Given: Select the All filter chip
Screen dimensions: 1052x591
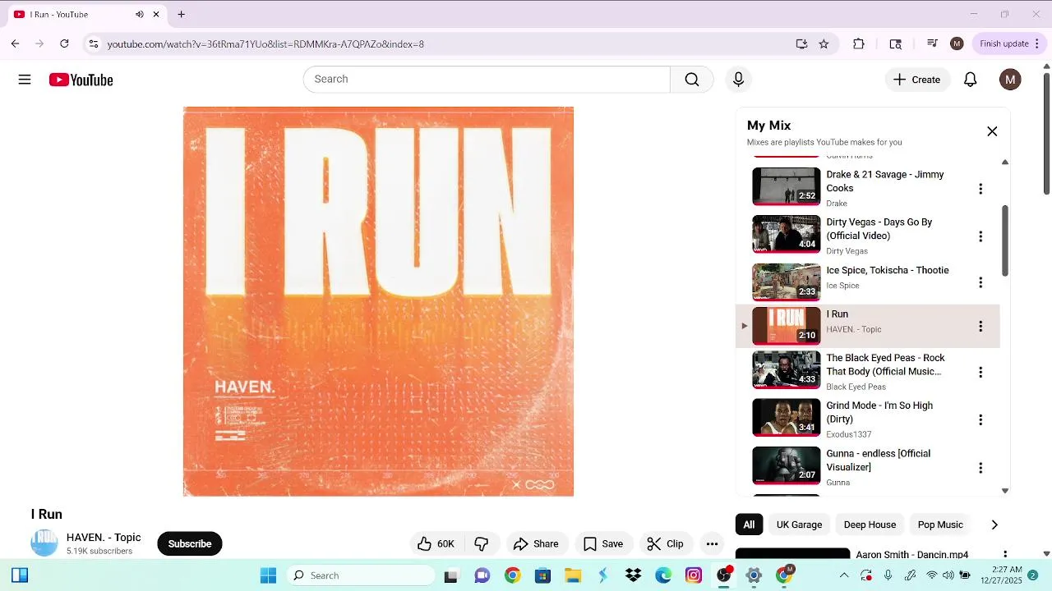Looking at the screenshot, I should tap(749, 525).
